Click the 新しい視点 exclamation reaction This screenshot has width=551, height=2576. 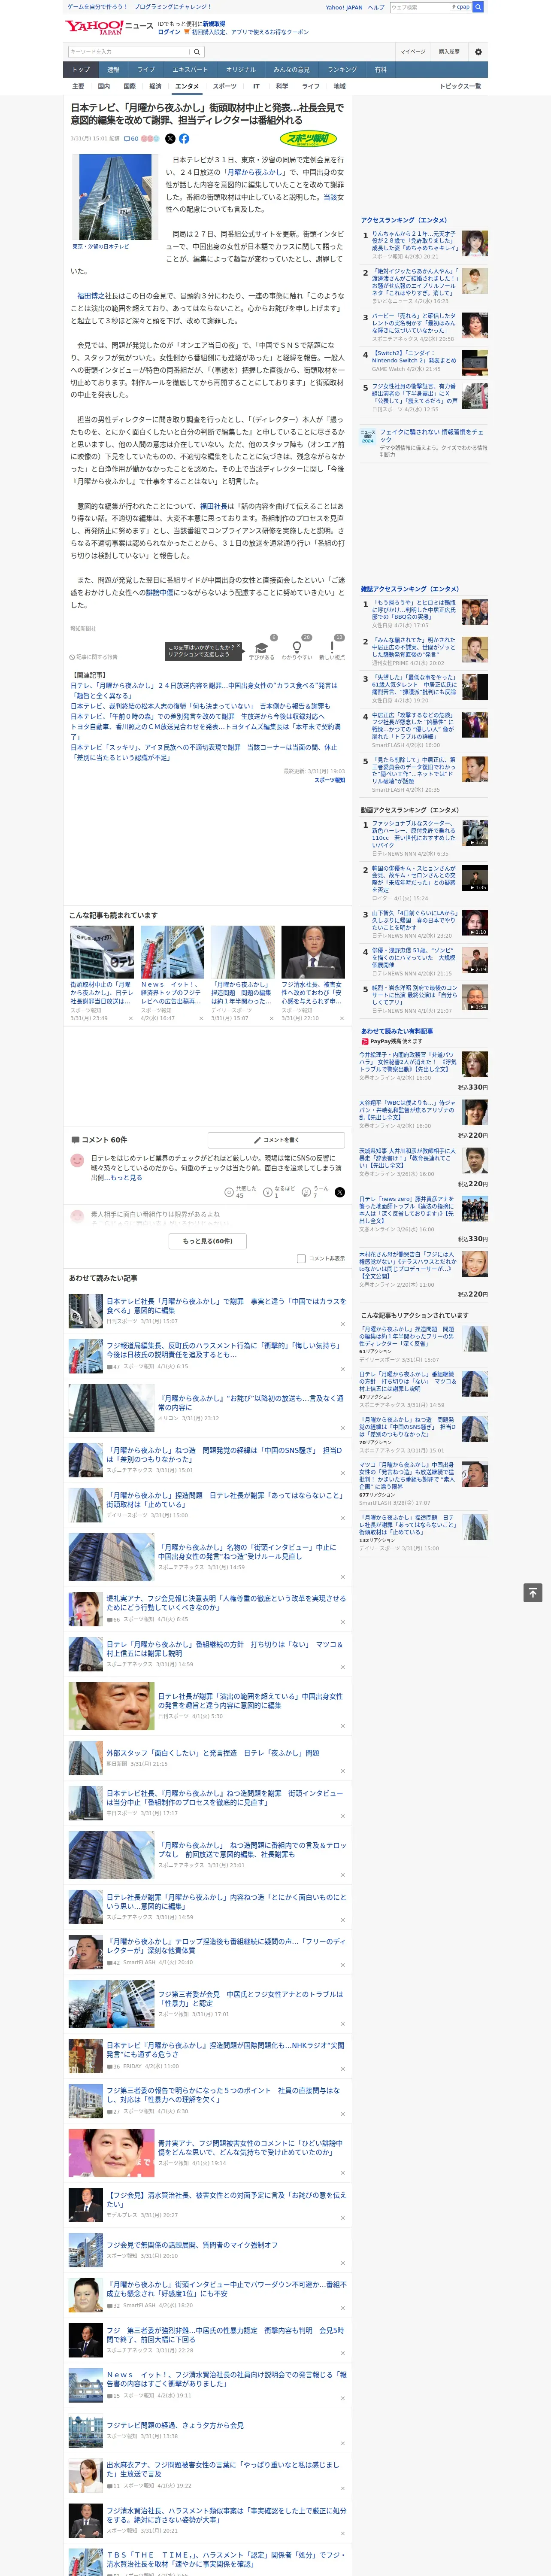click(332, 650)
